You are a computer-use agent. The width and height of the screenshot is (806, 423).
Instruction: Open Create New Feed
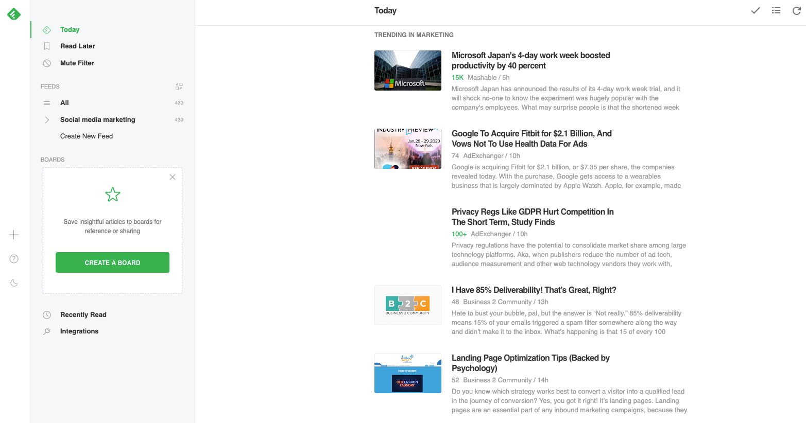point(86,136)
